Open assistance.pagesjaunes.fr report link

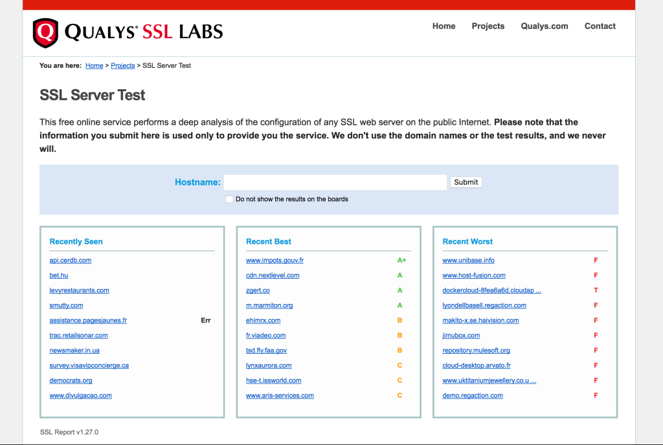click(x=88, y=321)
